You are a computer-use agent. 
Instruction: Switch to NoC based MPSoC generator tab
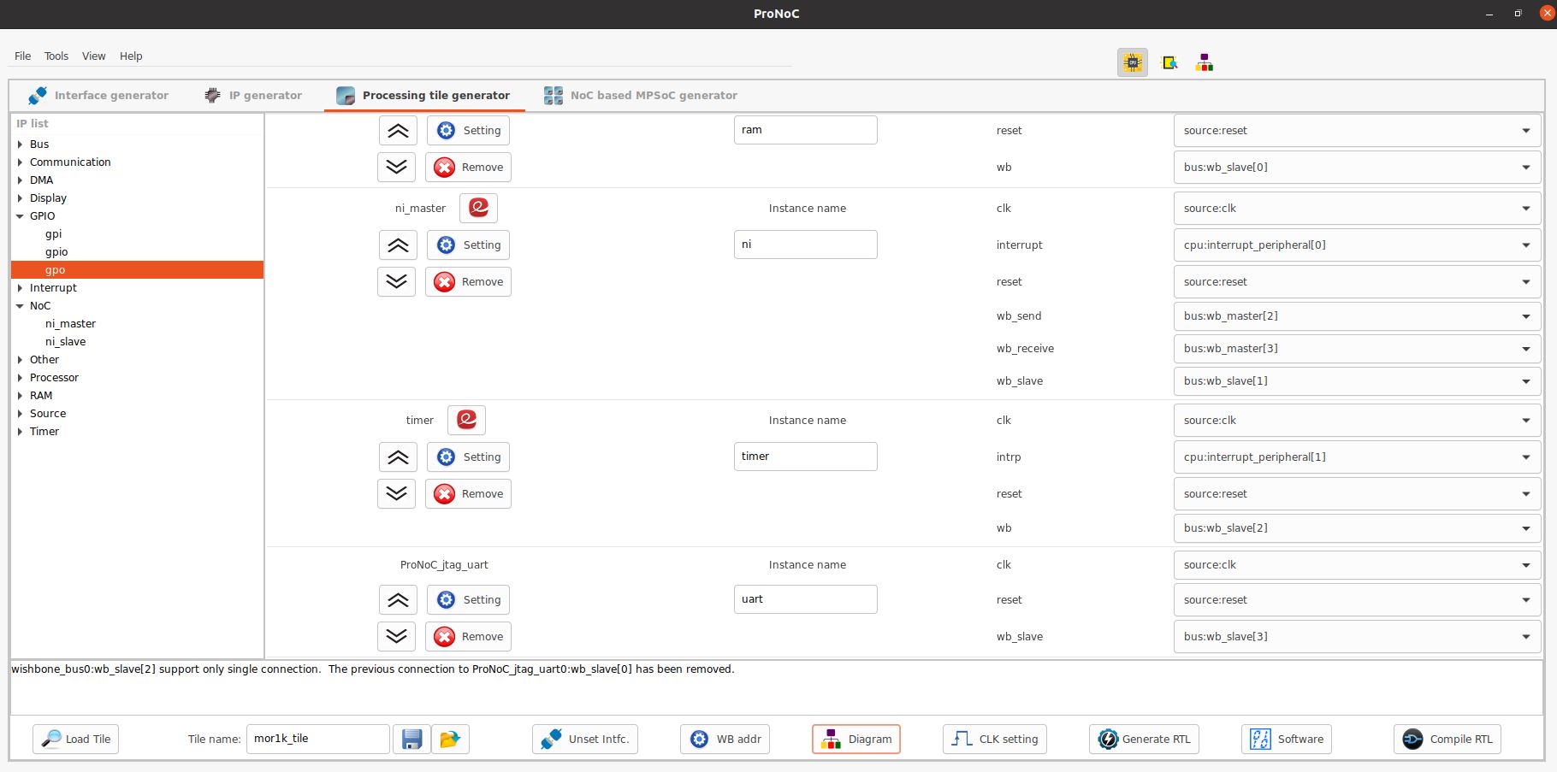641,96
